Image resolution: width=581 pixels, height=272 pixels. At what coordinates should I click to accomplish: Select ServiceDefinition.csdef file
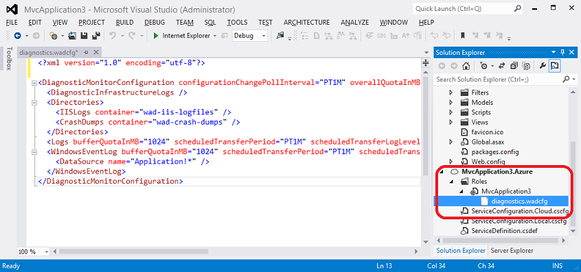pyautogui.click(x=499, y=231)
